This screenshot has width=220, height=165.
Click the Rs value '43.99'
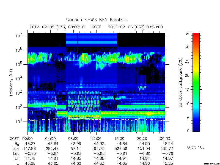(76, 144)
